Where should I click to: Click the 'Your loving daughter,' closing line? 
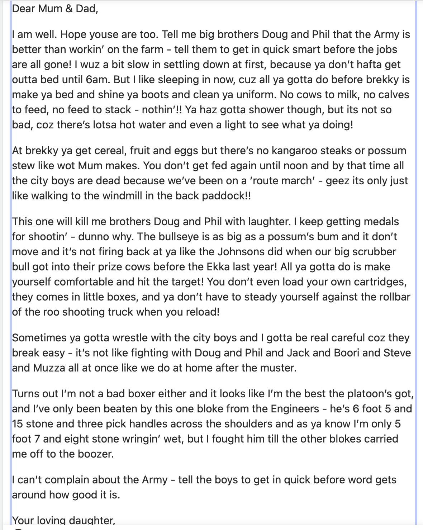point(63,521)
